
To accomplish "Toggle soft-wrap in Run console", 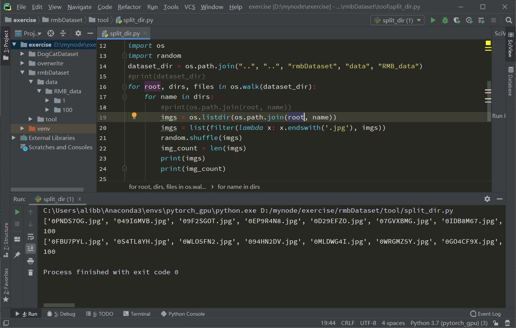I will (31, 237).
